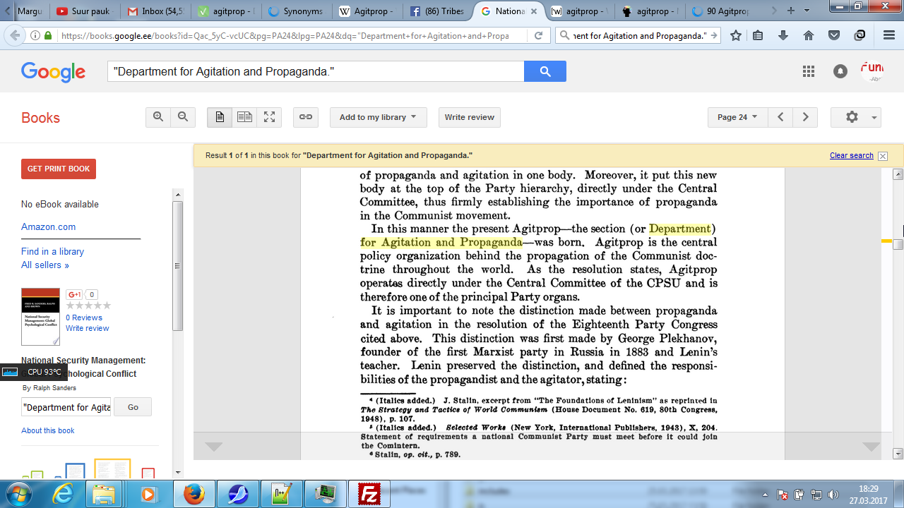
Task: Click the Google logo
Action: coord(53,71)
